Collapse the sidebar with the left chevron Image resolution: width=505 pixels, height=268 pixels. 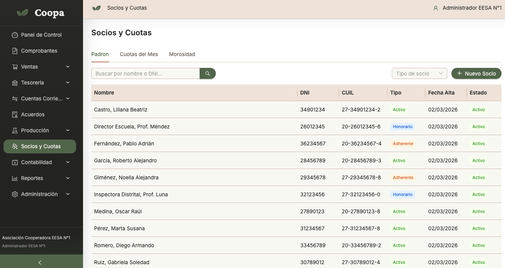[40, 262]
